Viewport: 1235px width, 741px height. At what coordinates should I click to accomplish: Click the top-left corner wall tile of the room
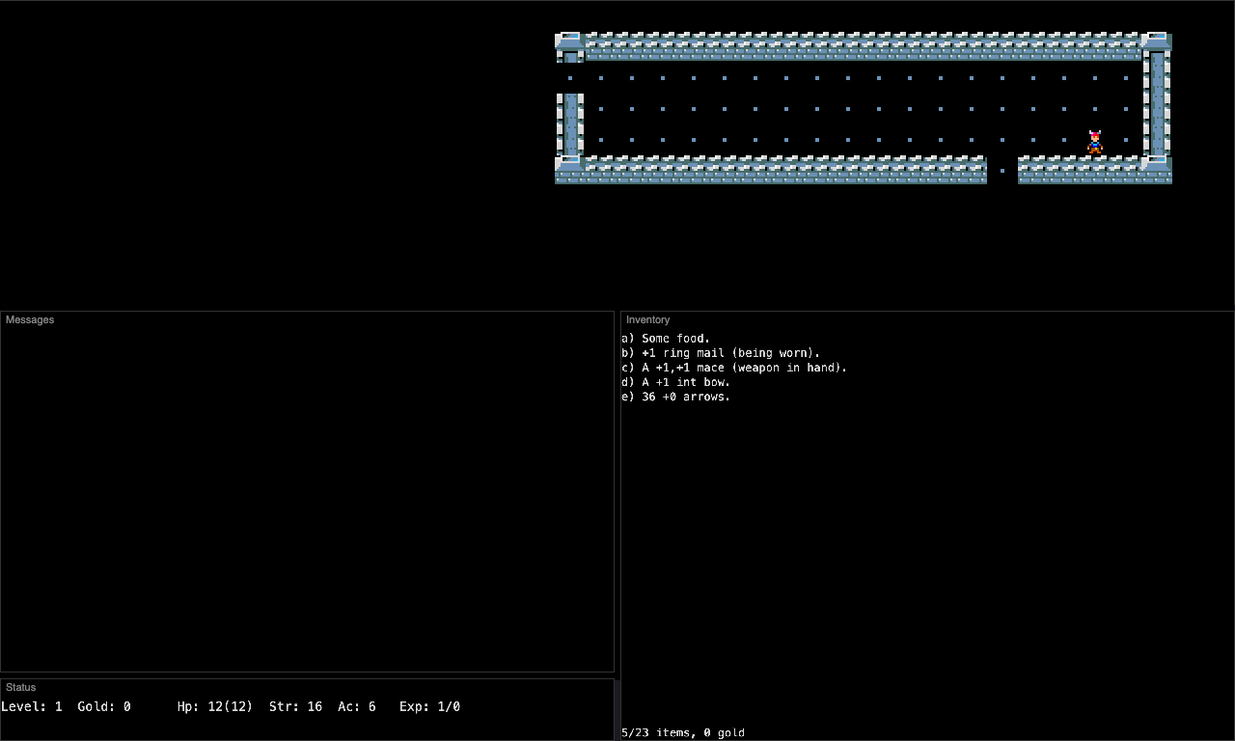(570, 47)
